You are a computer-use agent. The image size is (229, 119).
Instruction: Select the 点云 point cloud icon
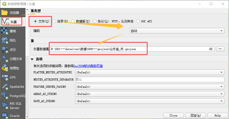pos(5,49)
